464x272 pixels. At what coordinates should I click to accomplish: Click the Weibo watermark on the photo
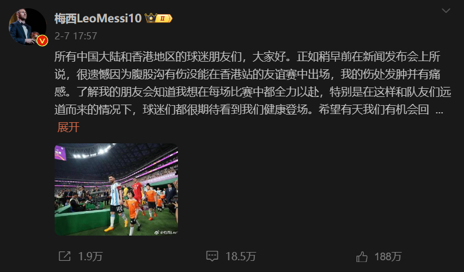point(166,232)
